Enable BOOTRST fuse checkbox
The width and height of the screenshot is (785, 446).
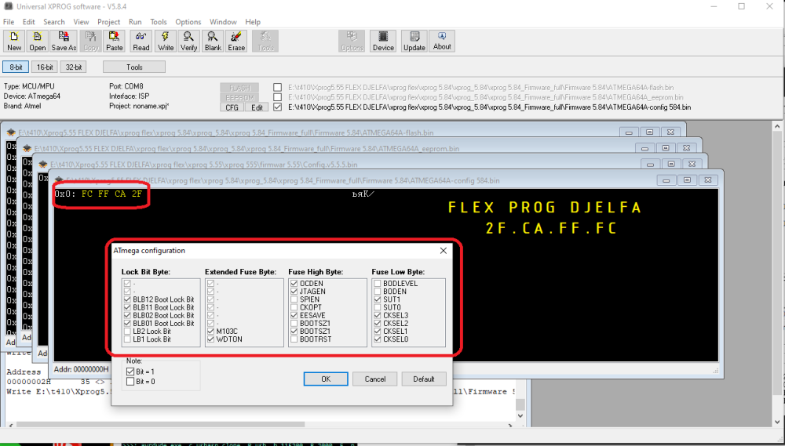tap(294, 339)
